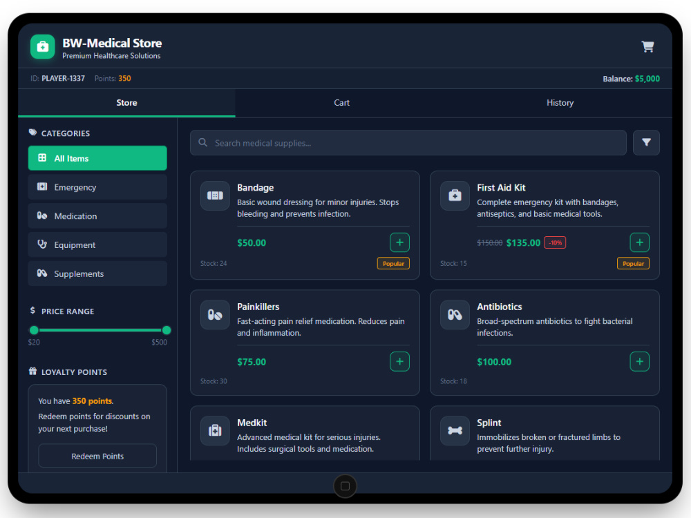Click the middle of the price range track

click(x=100, y=330)
